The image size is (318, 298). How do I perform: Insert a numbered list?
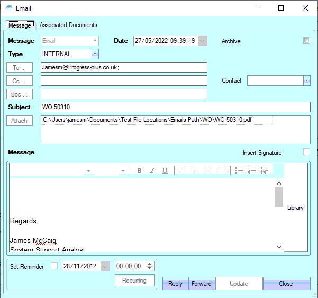pos(252,170)
